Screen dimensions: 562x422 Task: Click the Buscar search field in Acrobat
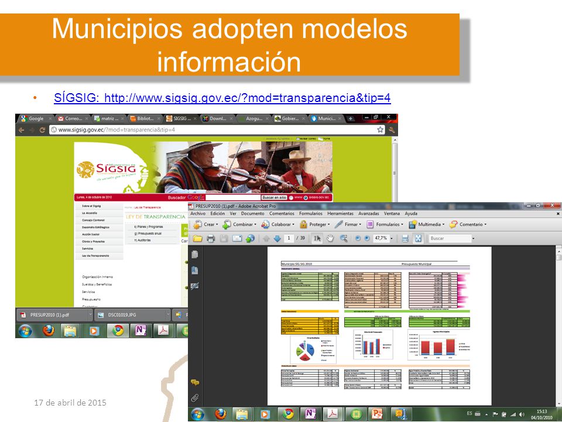450,239
